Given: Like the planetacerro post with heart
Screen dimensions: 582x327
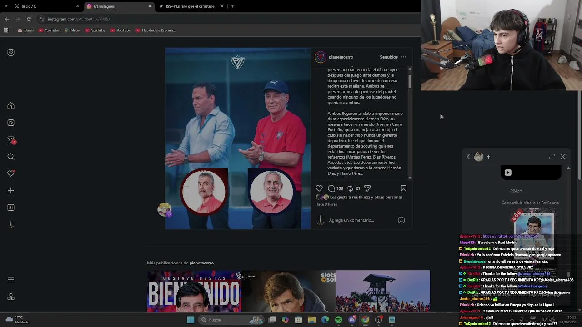Looking at the screenshot, I should click(x=319, y=188).
